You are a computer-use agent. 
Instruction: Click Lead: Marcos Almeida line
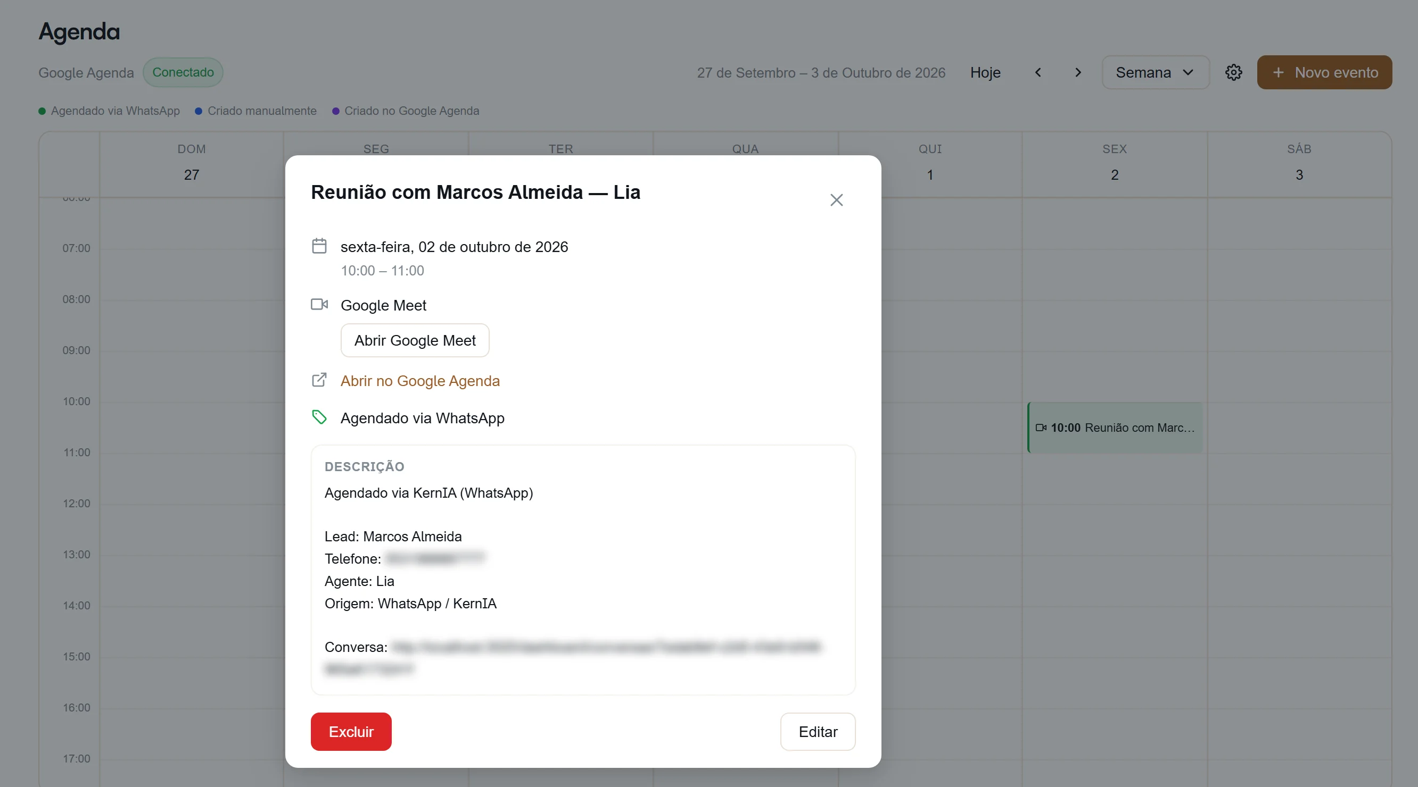point(393,536)
